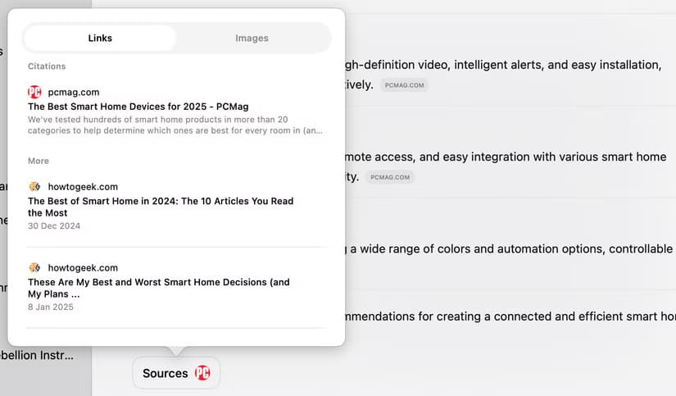Click the More section heading
This screenshot has width=676, height=396.
click(39, 161)
